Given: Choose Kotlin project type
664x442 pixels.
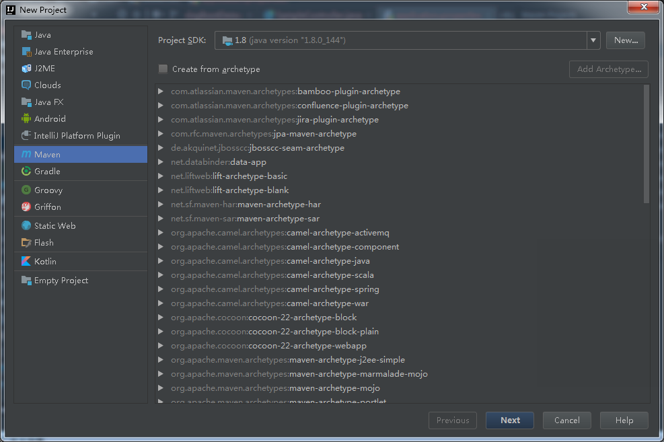Looking at the screenshot, I should coord(81,261).
